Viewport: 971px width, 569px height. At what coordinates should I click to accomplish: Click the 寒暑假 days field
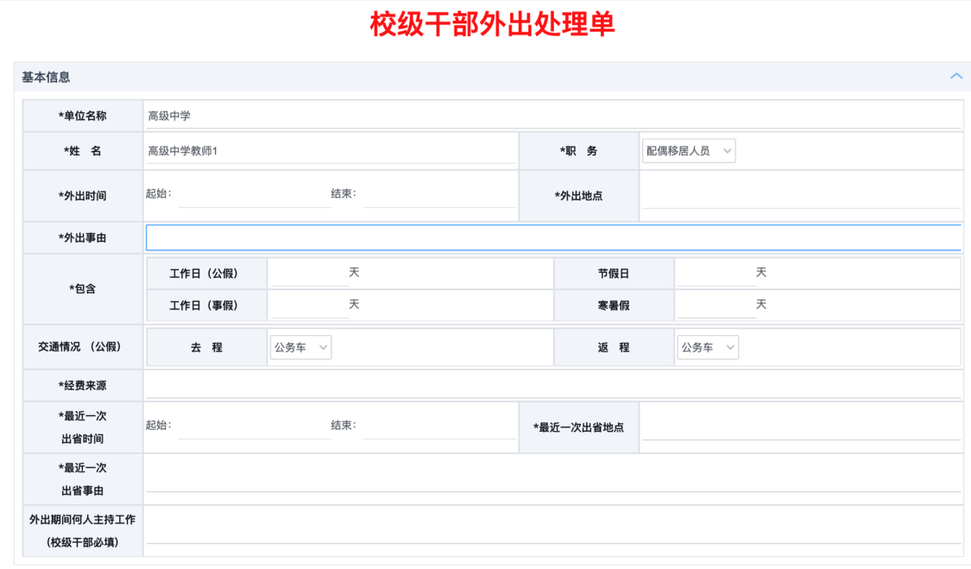point(716,305)
